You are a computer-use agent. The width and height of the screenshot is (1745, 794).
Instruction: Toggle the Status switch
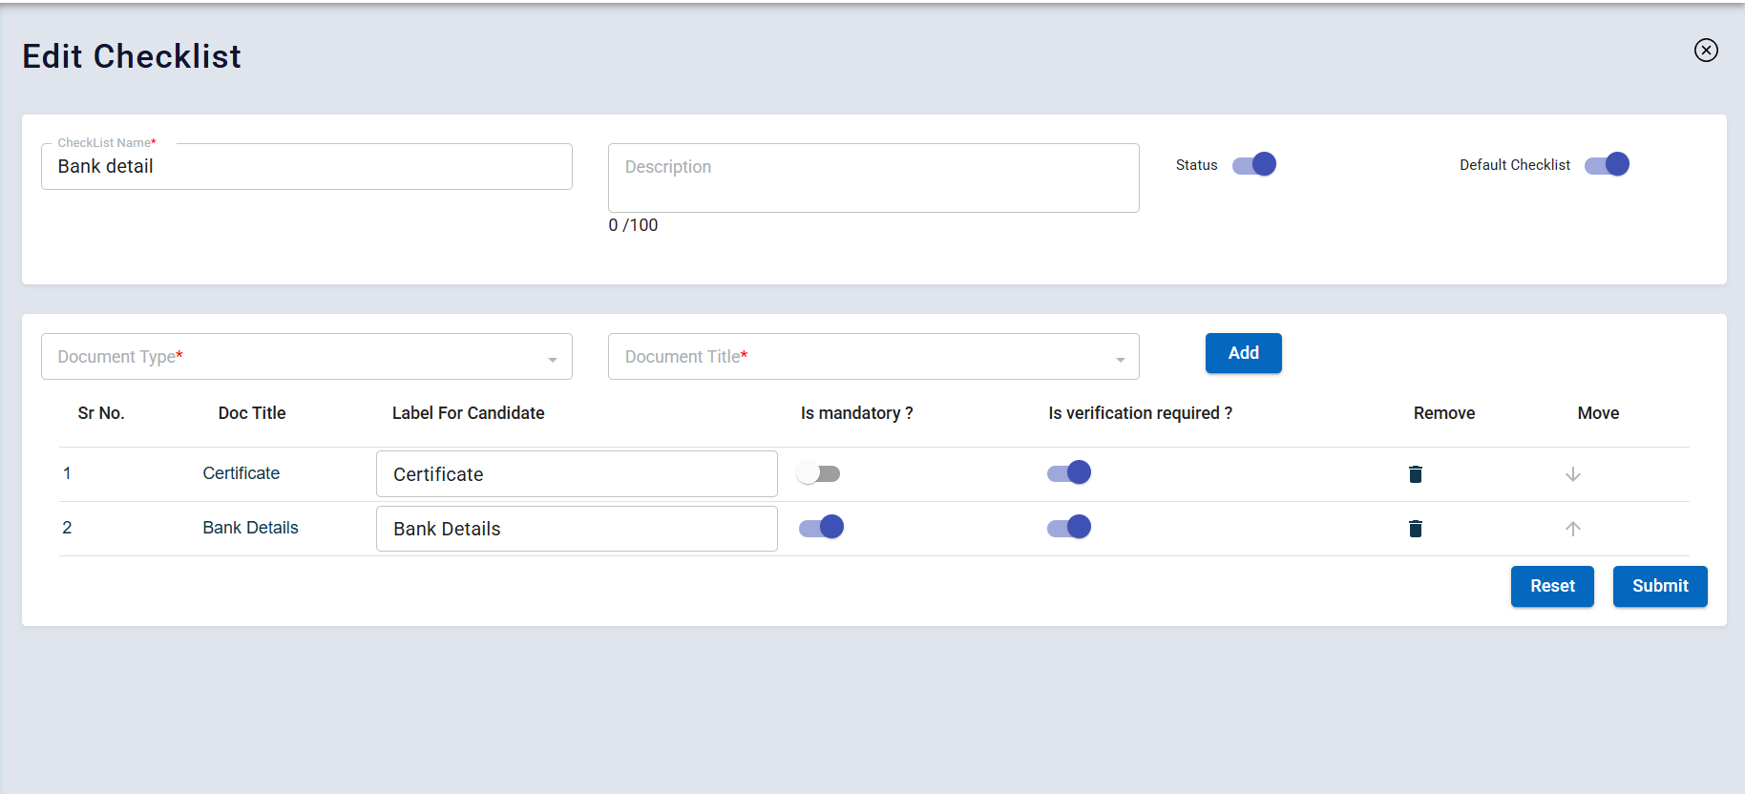tap(1254, 165)
